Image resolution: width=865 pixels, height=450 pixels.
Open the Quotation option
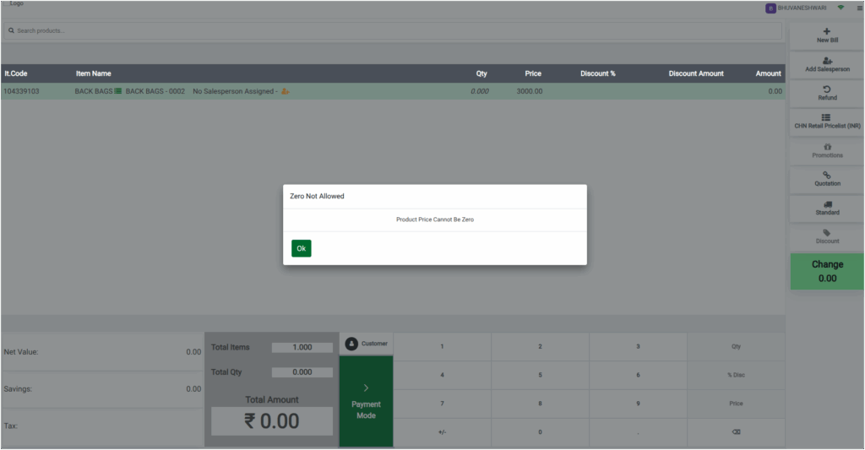(827, 179)
